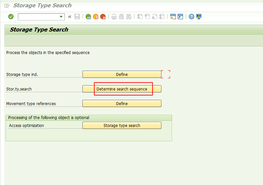Viewport: 263px width, 185px height.
Task: Click the 'Access optimization' label
Action: click(x=26, y=126)
